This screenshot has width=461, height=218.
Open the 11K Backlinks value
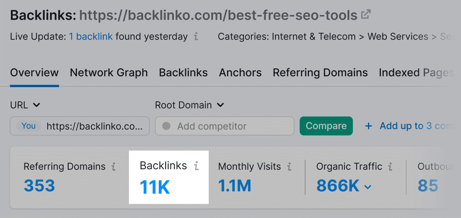pos(155,187)
